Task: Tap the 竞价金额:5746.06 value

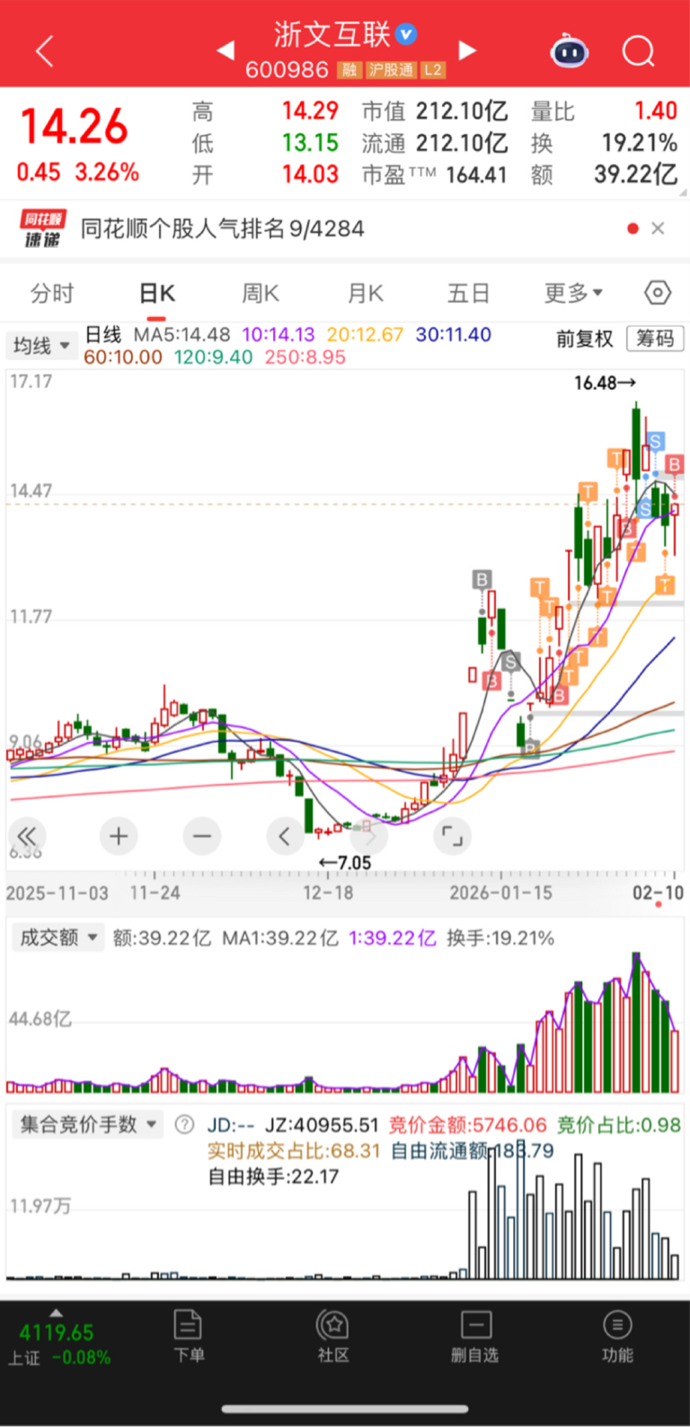Action: (x=467, y=1125)
